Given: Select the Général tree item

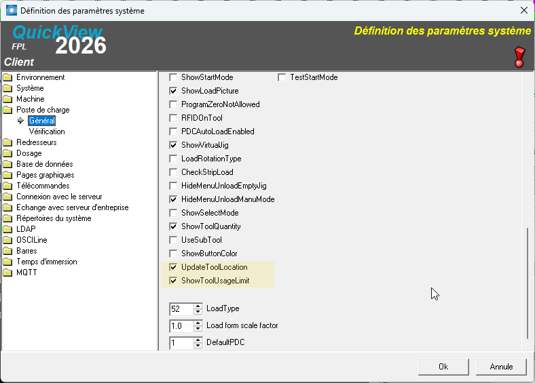Looking at the screenshot, I should (x=41, y=121).
